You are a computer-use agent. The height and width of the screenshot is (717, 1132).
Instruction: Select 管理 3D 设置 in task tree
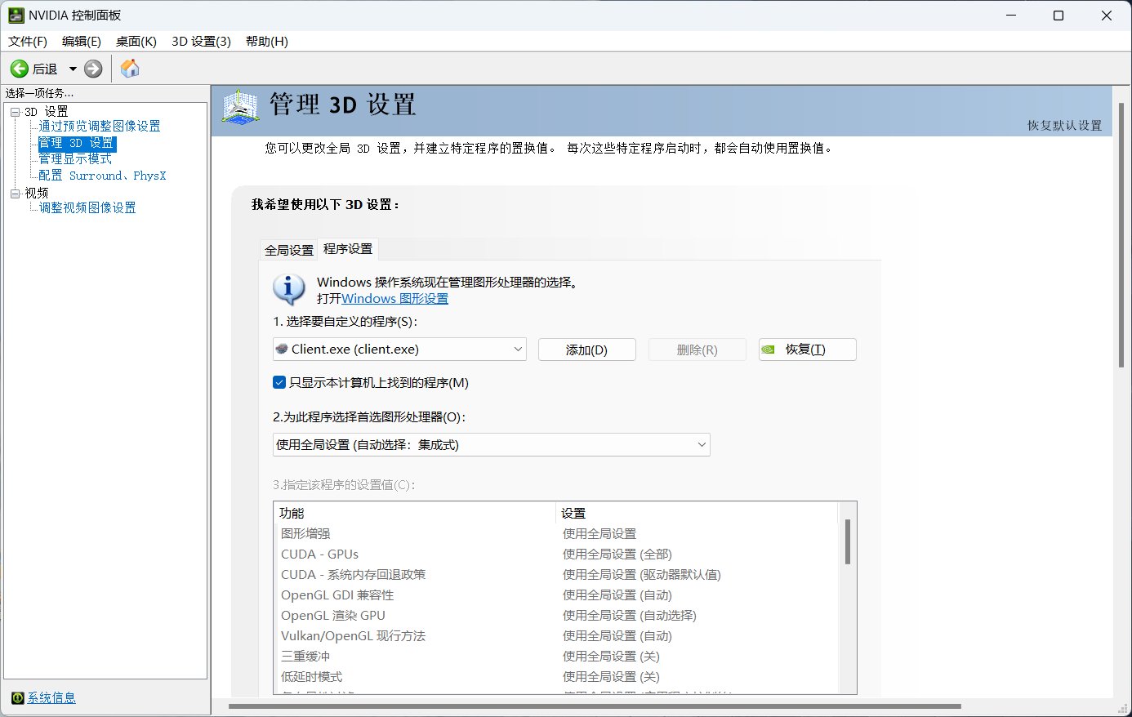click(x=77, y=143)
